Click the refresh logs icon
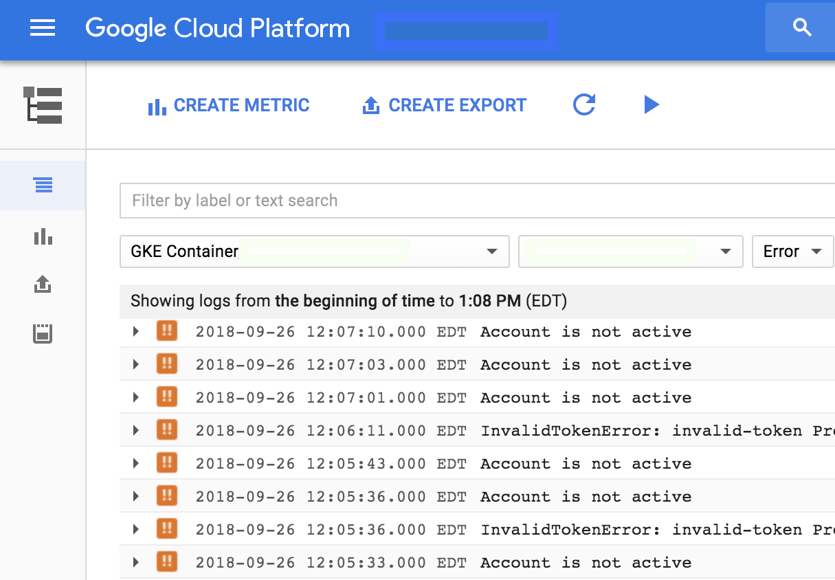The image size is (835, 580). coord(584,104)
